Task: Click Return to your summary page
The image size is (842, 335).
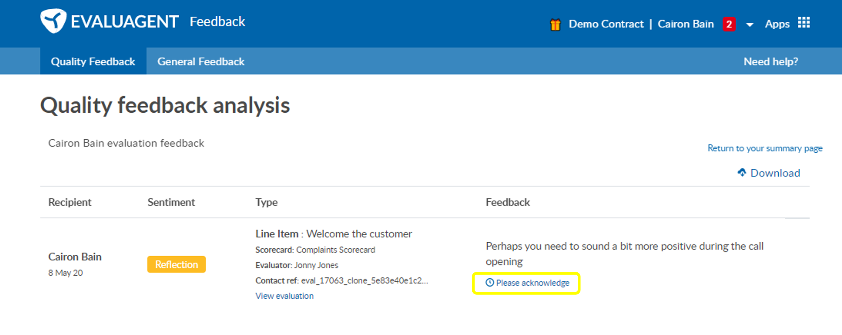Action: pyautogui.click(x=764, y=148)
